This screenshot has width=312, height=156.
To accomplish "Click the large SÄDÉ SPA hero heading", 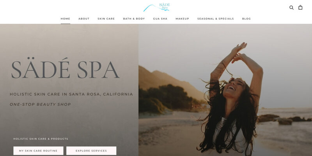I will coord(65,68).
